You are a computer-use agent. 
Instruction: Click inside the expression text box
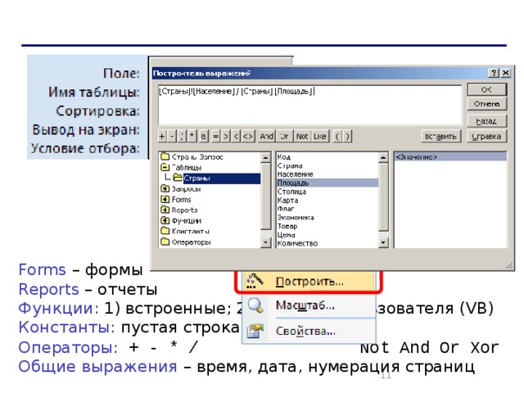[309, 105]
